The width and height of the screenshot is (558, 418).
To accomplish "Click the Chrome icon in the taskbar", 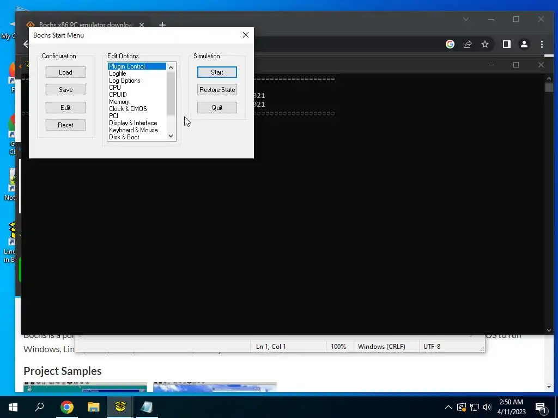I will click(x=67, y=407).
